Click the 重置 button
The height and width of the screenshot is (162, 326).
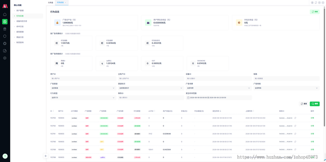click(304, 104)
